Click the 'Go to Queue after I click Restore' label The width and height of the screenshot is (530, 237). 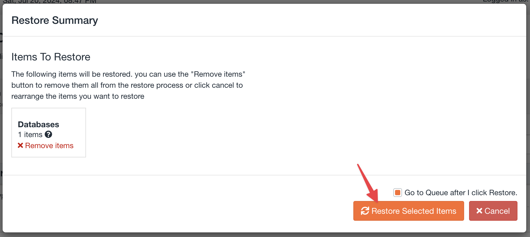tap(461, 193)
